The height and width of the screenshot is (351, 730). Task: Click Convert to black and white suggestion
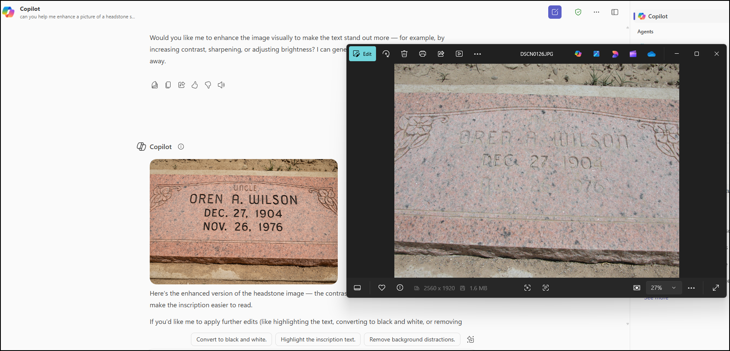pos(232,339)
